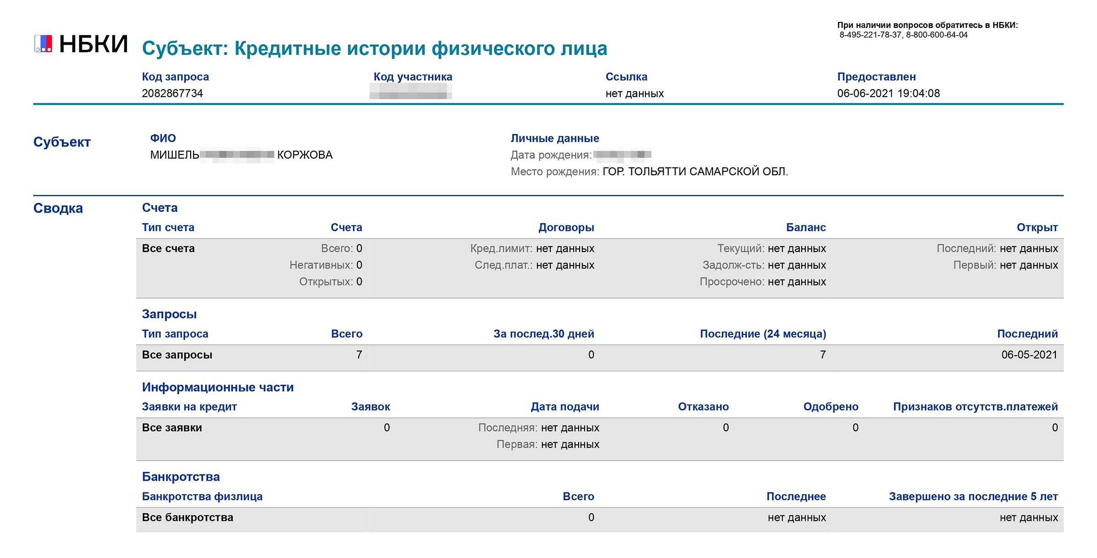Click the НБКИ brand name text

[94, 44]
